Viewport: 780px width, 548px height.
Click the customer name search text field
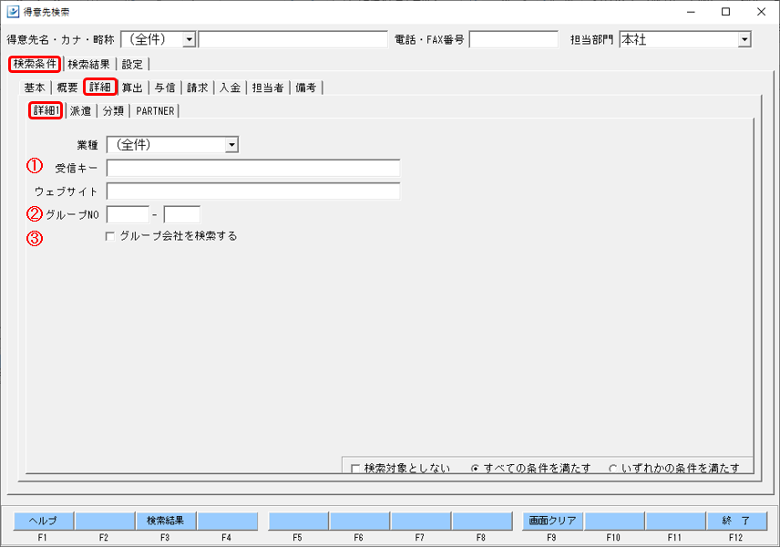pyautogui.click(x=292, y=39)
